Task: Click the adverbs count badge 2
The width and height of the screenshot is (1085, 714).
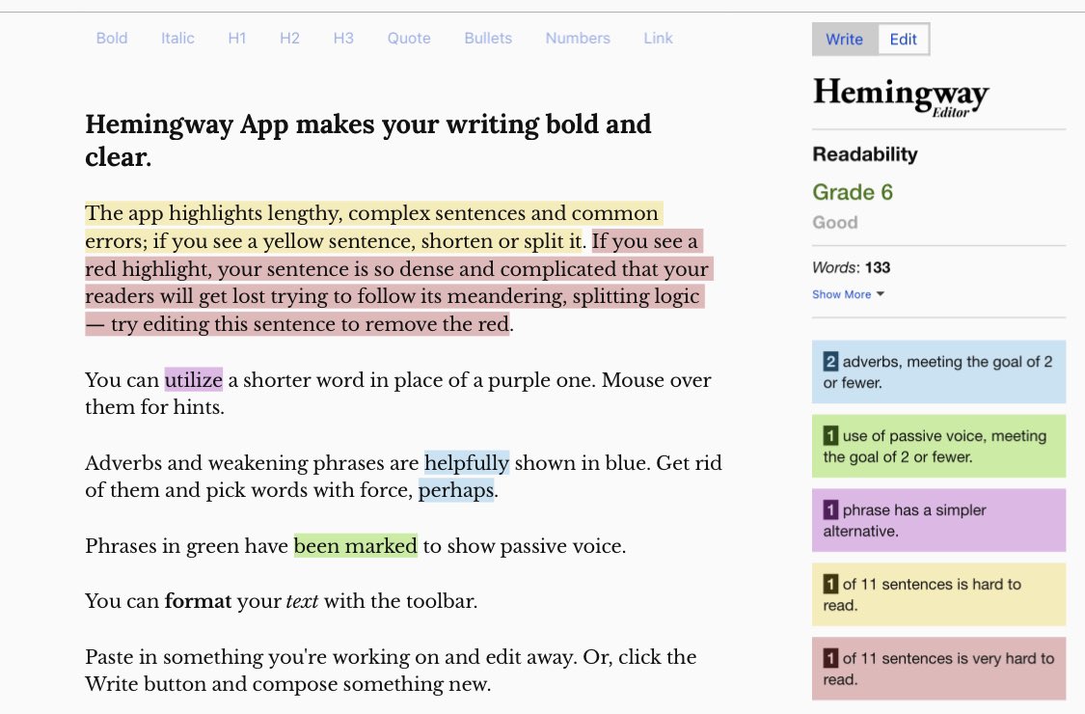Action: [x=830, y=362]
